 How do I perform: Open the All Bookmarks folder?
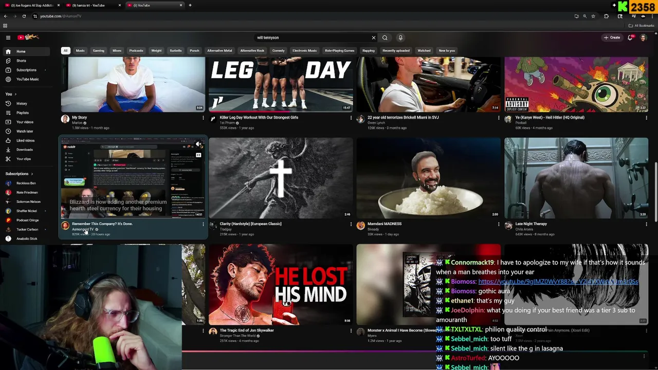641,26
